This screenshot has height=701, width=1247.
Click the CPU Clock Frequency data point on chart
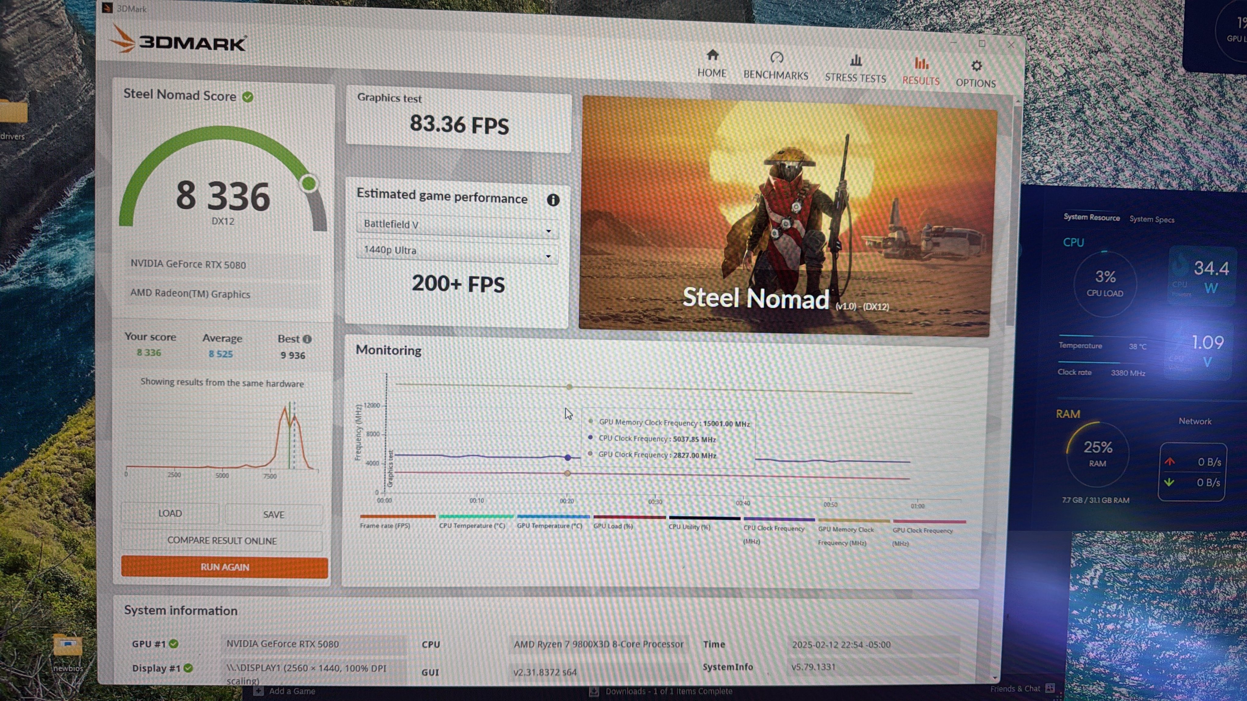(x=568, y=457)
